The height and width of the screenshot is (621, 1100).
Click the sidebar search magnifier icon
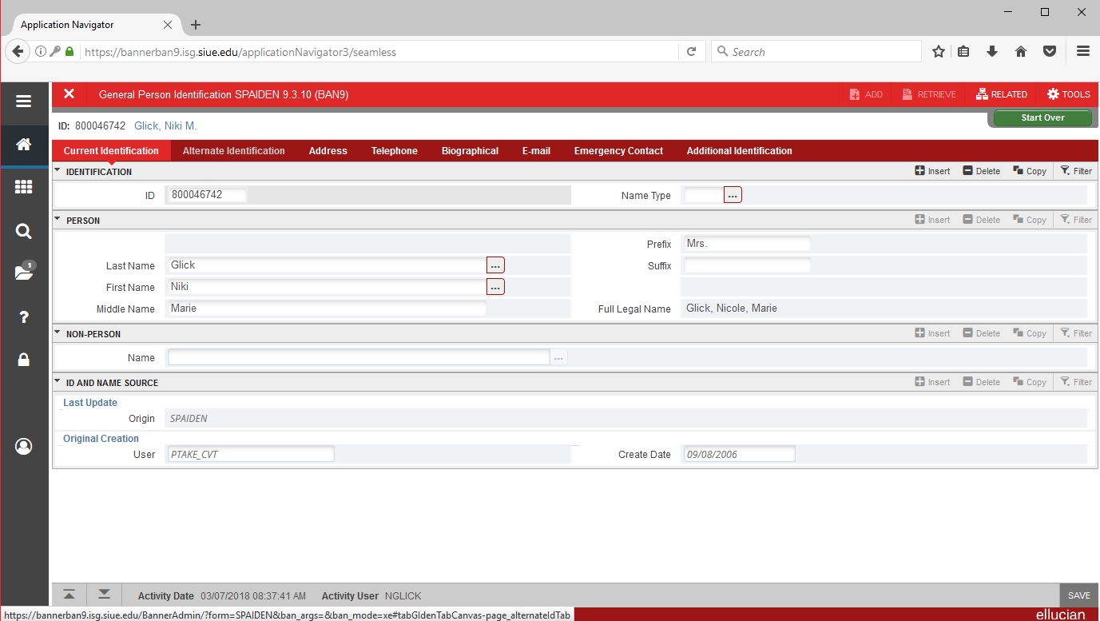[x=23, y=232]
